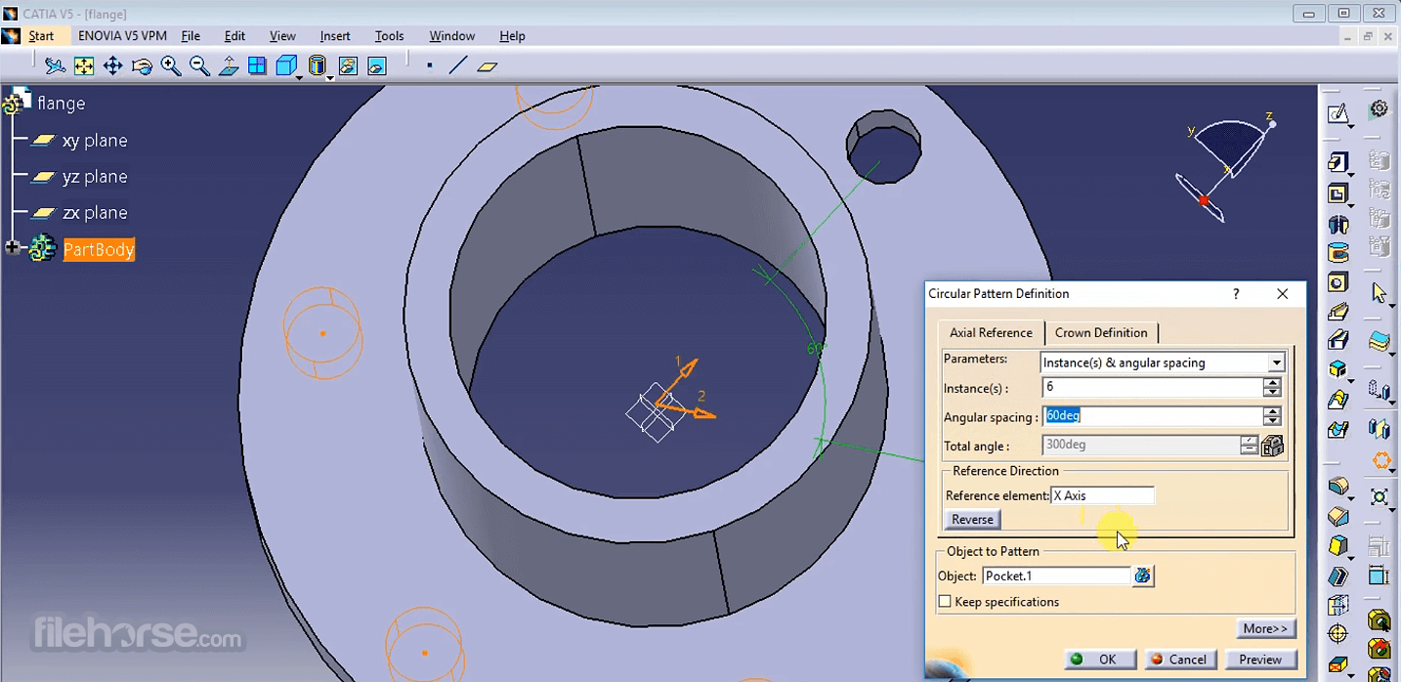Screen dimensions: 1401x682
Task: Select xy plane in tree
Action: tap(95, 141)
